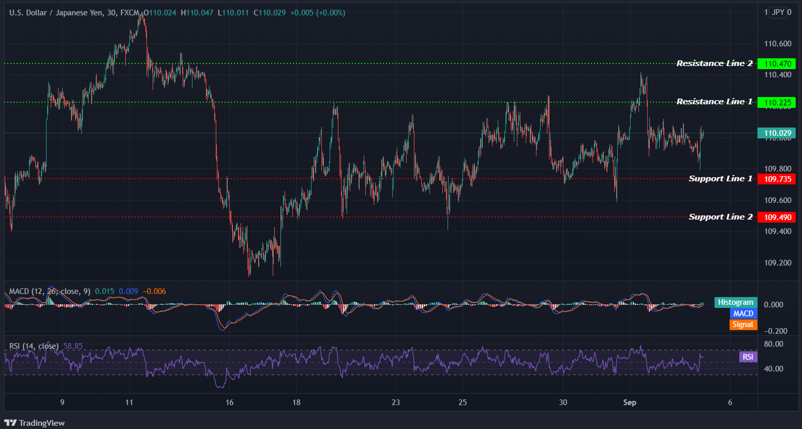This screenshot has width=802, height=429.
Task: Click the 80.00 RSI axis label
Action: (x=774, y=344)
